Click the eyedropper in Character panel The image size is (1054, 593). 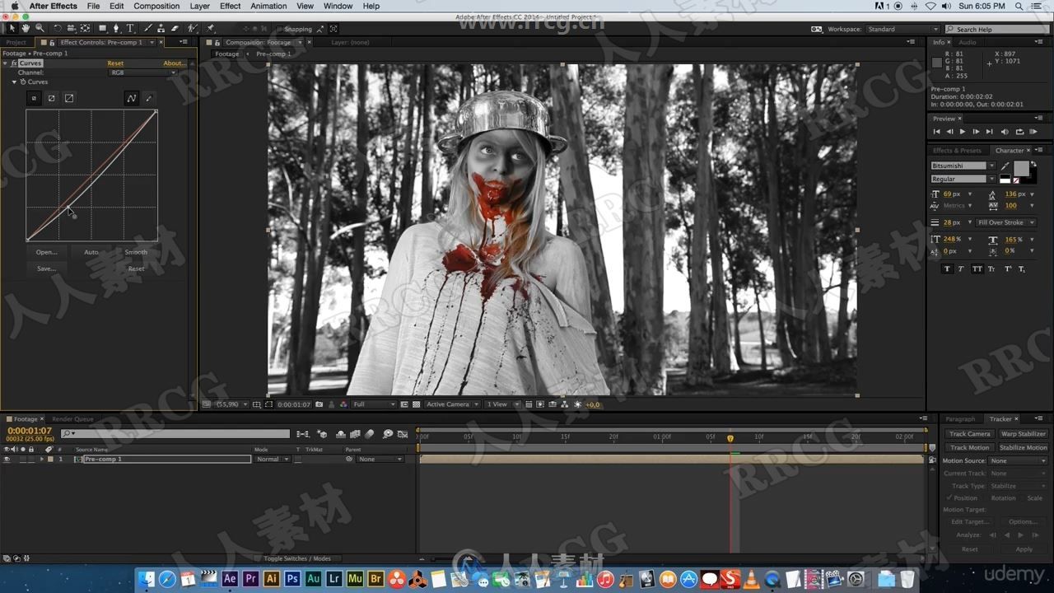[1005, 166]
